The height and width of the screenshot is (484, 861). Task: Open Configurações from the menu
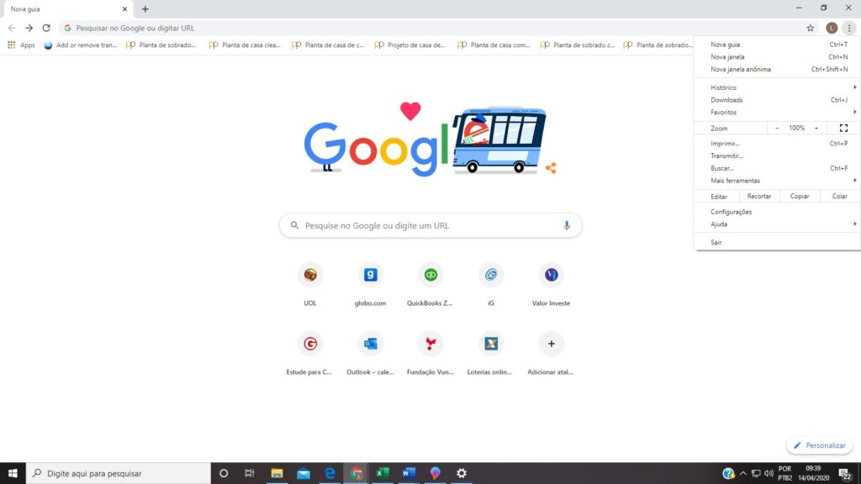[x=777, y=212]
